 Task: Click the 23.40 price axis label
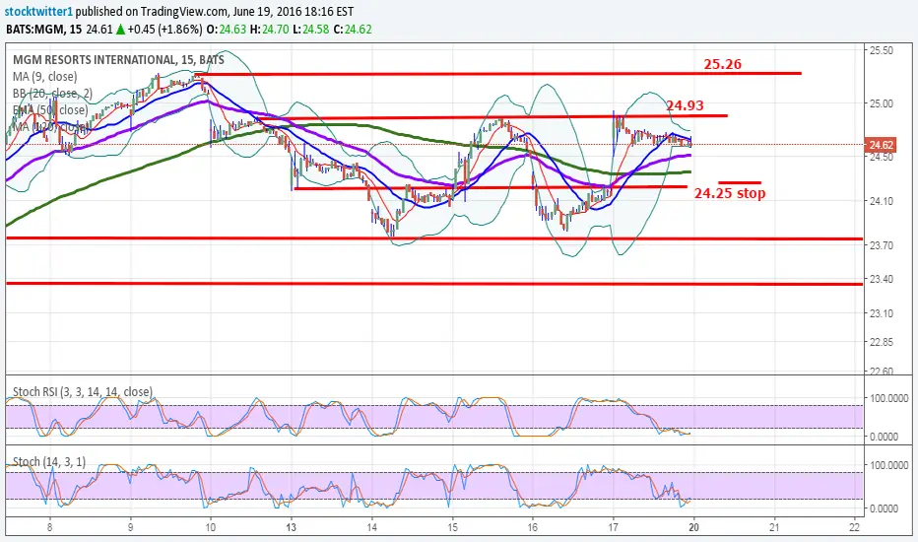(882, 279)
